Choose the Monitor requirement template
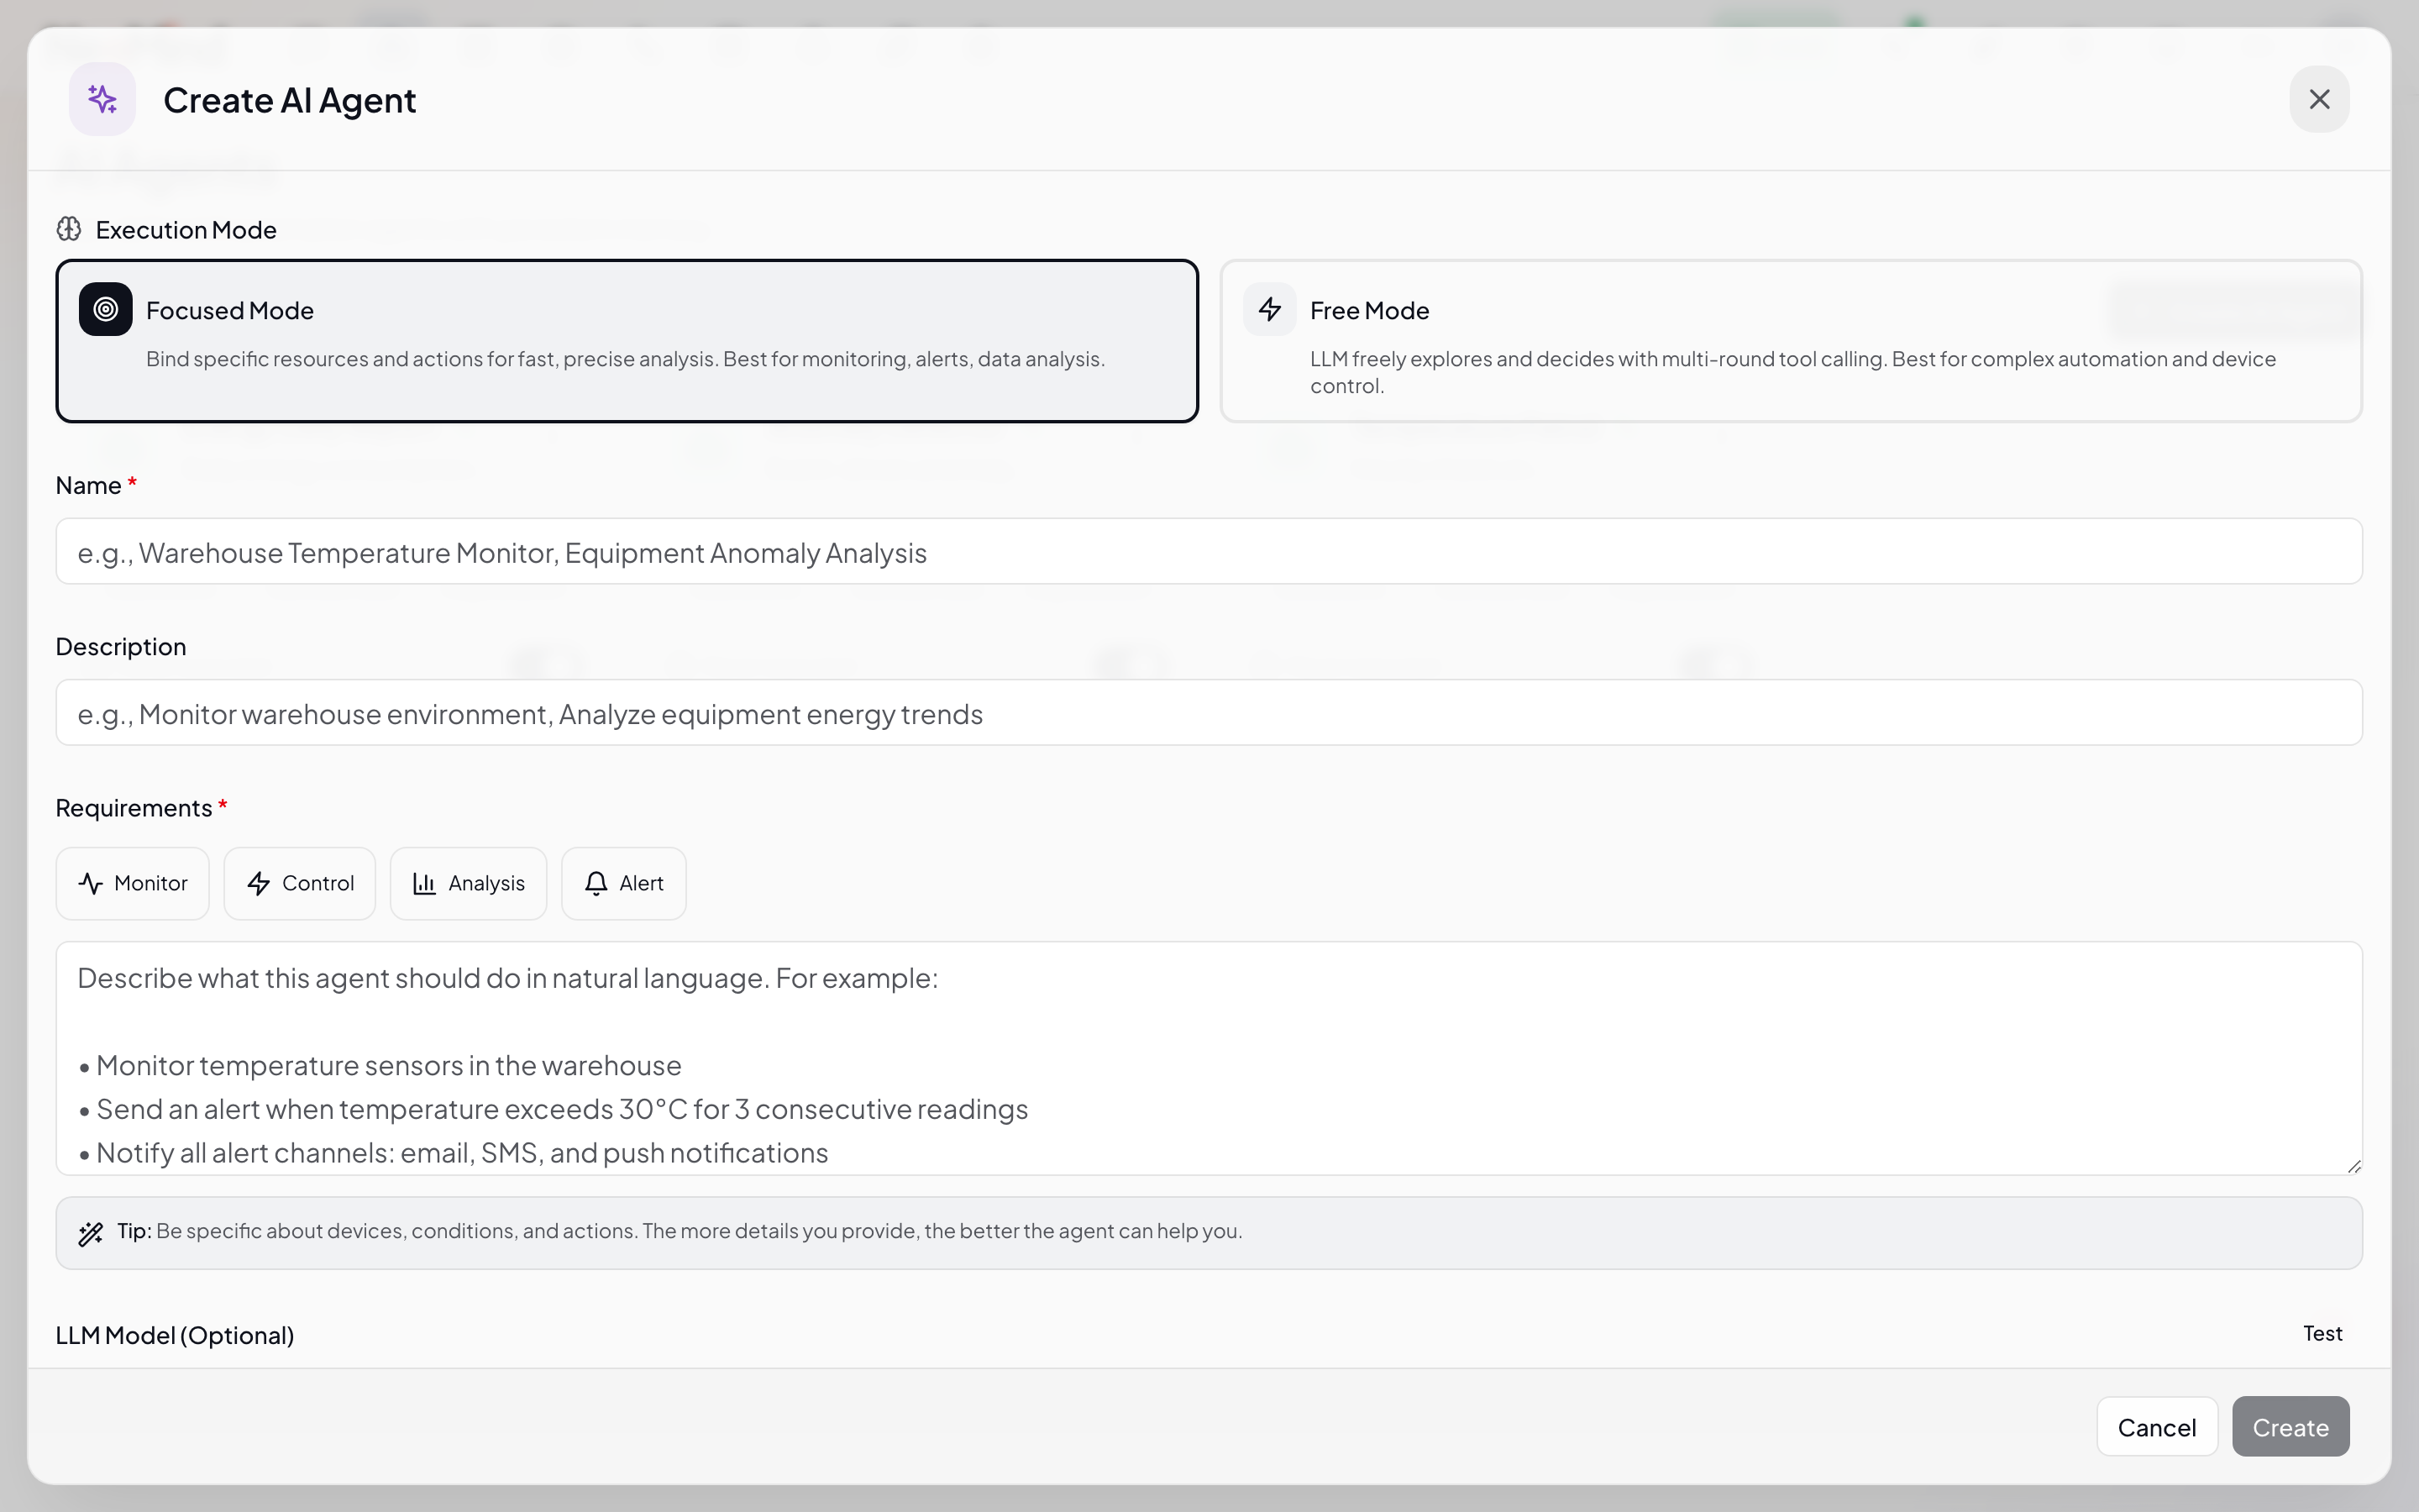The image size is (2419, 1512). (132, 883)
